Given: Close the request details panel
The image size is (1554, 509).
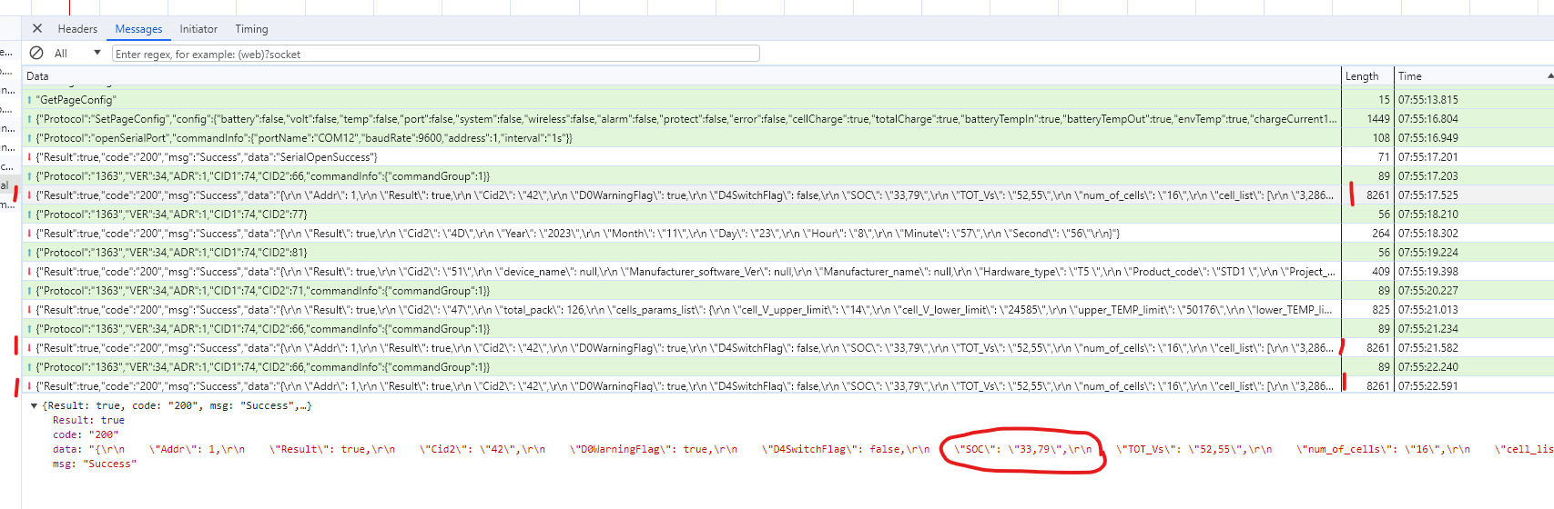Looking at the screenshot, I should (37, 28).
